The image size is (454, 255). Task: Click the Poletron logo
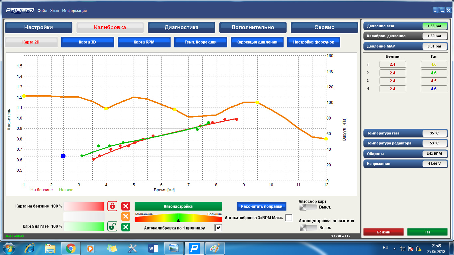point(20,10)
